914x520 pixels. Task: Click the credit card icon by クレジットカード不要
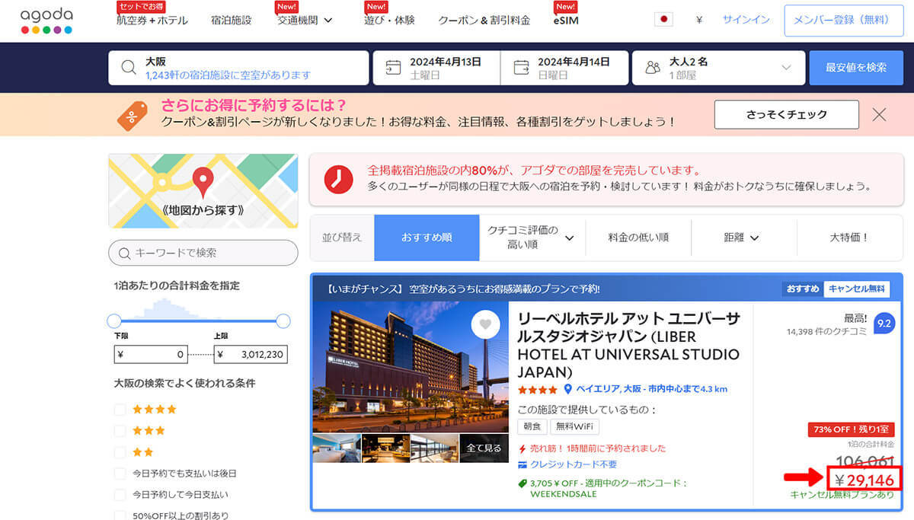(x=523, y=464)
